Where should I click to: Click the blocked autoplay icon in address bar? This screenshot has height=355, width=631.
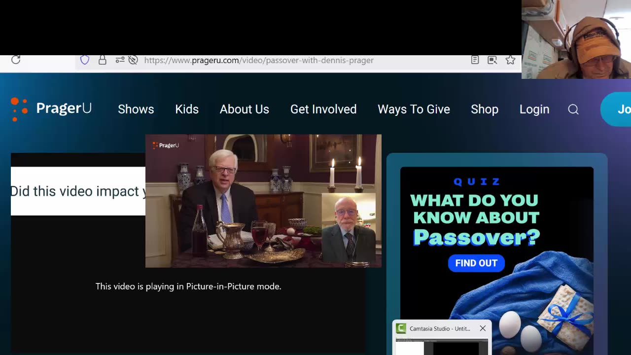(x=133, y=60)
